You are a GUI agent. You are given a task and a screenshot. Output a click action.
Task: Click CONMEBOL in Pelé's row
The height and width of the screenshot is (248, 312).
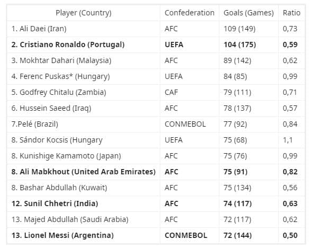pyautogui.click(x=185, y=124)
